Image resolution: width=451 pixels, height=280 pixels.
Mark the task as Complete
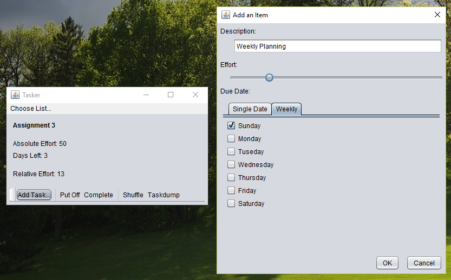click(x=99, y=195)
